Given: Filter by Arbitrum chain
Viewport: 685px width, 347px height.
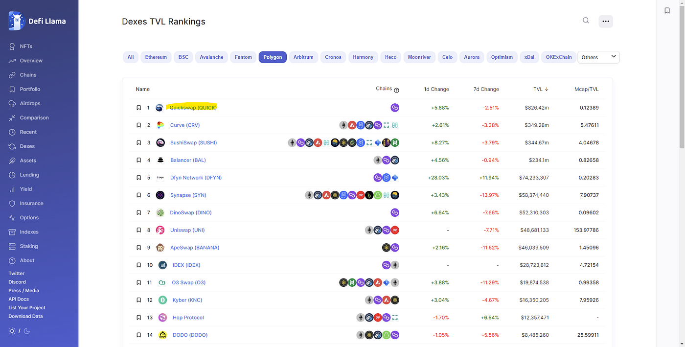Looking at the screenshot, I should pos(303,57).
